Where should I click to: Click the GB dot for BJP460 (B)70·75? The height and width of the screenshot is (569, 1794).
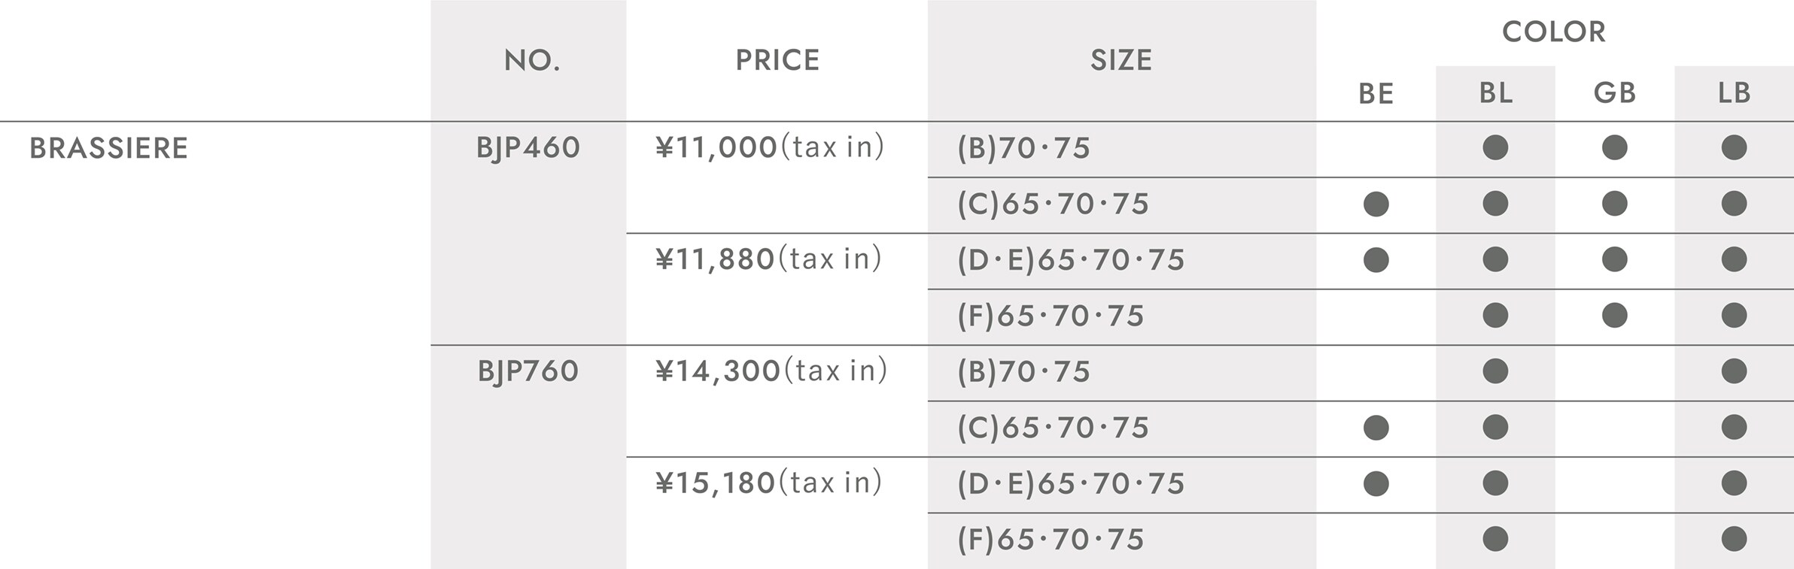(x=1615, y=147)
